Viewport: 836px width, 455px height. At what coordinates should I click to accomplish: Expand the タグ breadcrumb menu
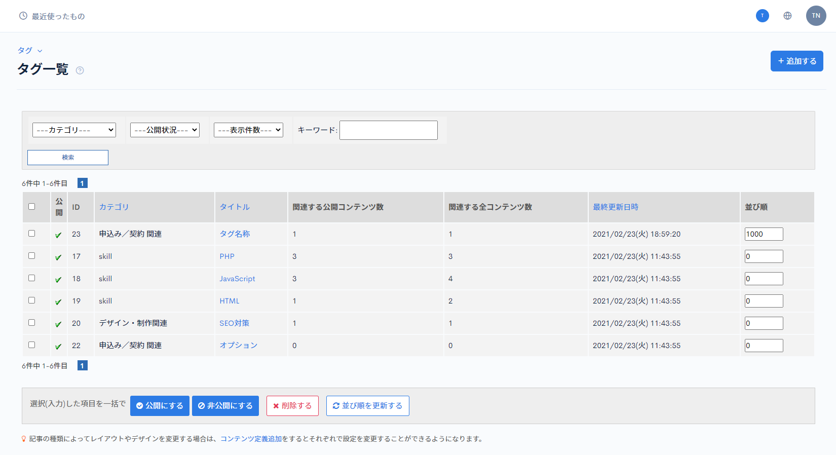coord(30,50)
